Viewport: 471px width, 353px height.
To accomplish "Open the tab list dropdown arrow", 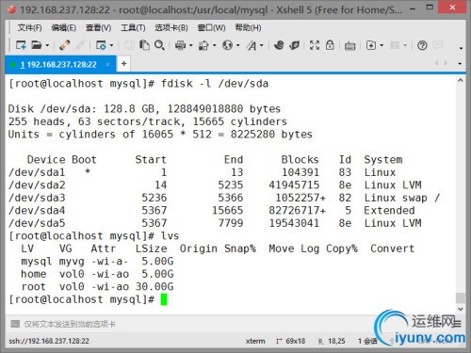I will point(460,64).
